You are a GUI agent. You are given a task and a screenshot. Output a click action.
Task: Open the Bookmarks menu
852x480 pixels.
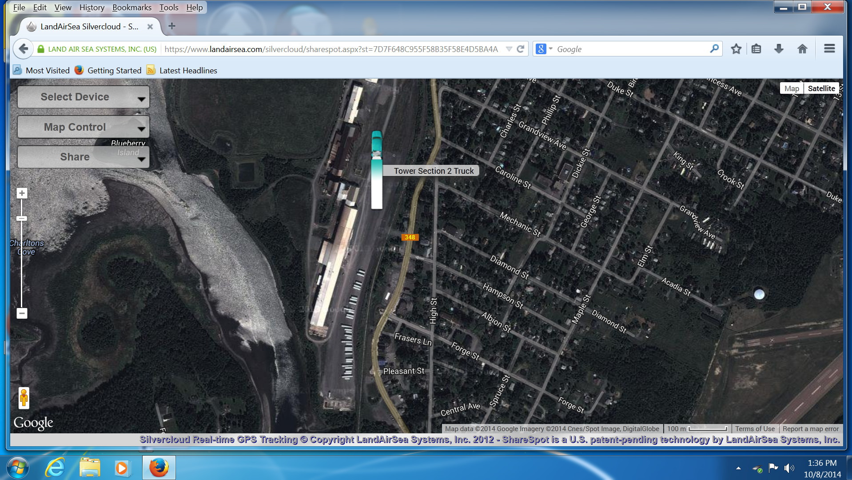tap(131, 8)
